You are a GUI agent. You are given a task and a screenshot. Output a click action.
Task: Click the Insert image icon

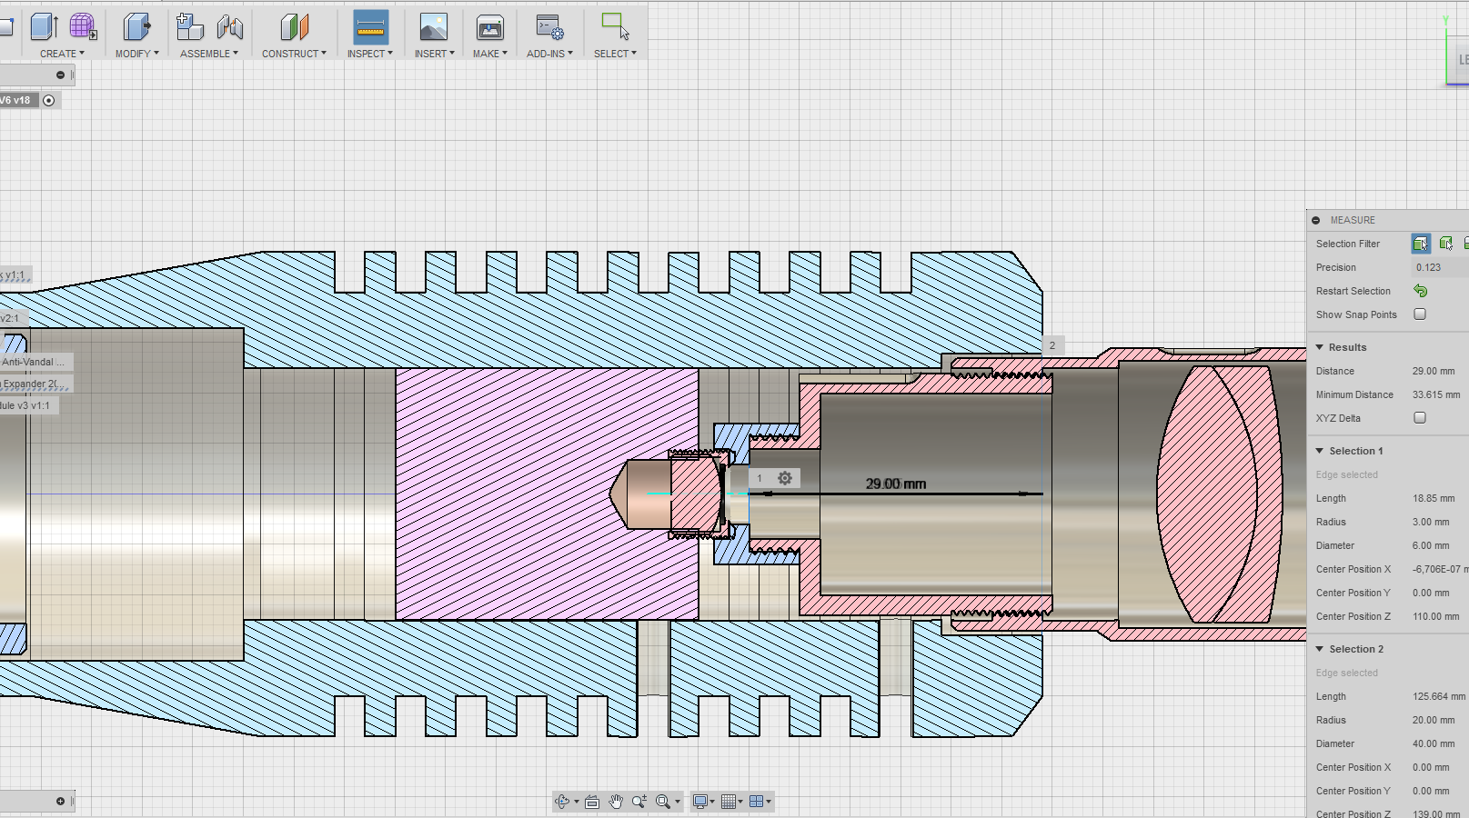[434, 27]
